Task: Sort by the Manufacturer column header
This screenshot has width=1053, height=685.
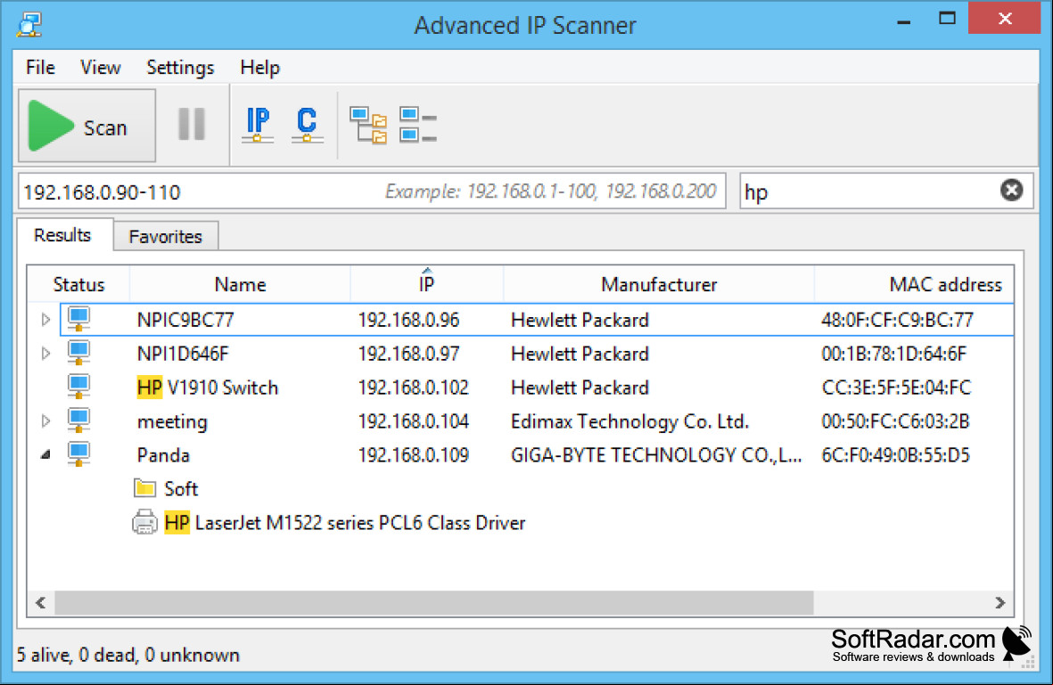Action: 659,284
